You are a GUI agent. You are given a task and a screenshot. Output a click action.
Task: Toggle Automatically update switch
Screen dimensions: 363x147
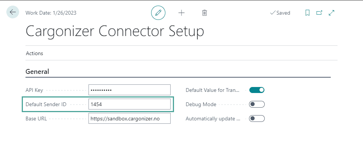(257, 119)
